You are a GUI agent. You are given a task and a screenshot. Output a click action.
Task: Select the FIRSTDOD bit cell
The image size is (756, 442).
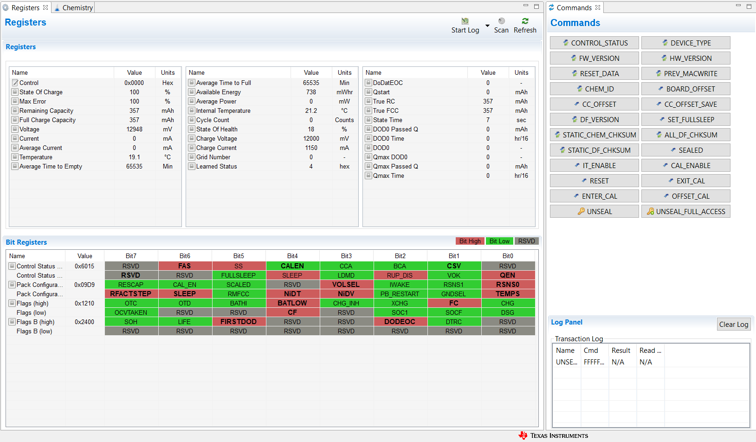coord(239,322)
